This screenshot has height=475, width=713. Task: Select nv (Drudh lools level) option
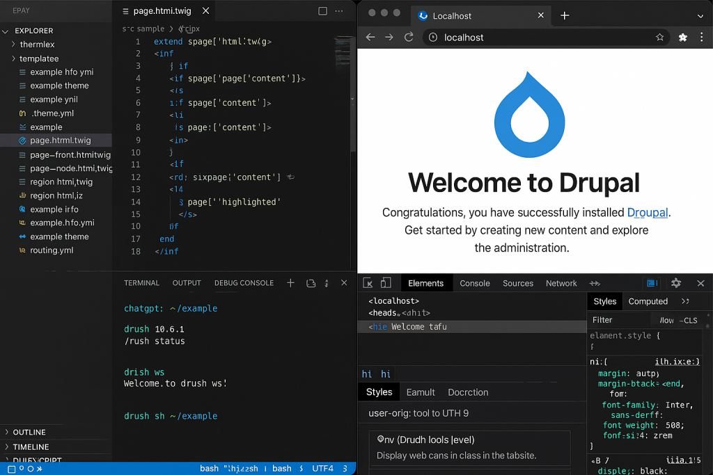pos(470,447)
